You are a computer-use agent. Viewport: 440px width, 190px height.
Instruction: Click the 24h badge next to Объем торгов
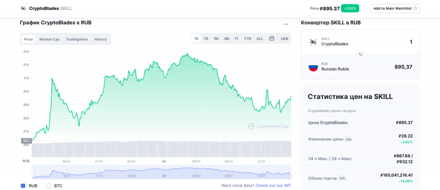pos(342,178)
